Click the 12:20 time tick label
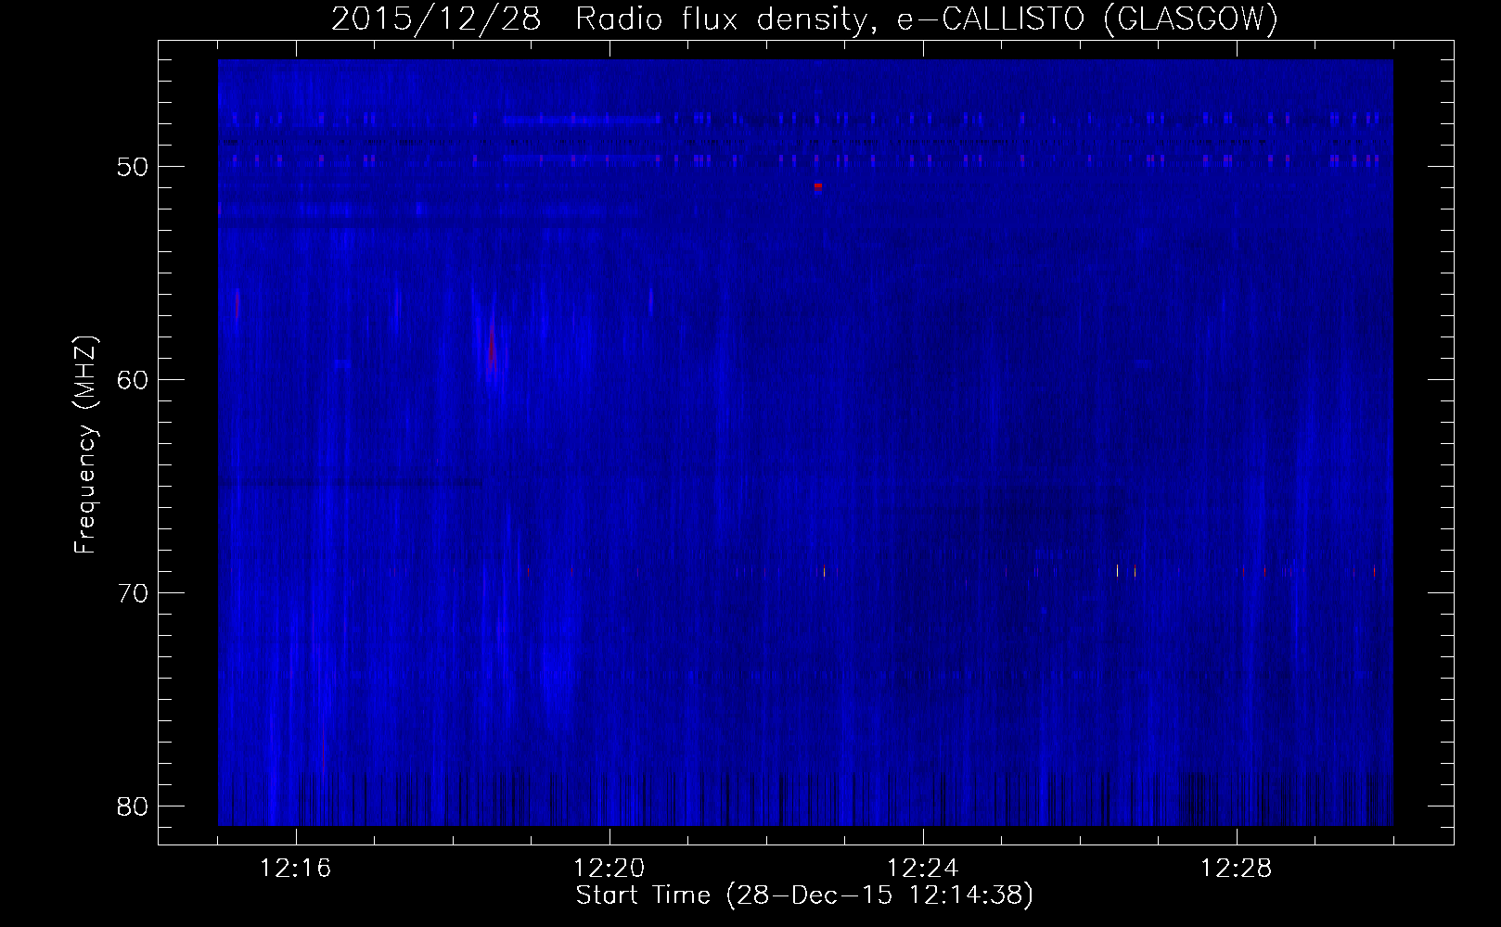1501x927 pixels. 609,869
